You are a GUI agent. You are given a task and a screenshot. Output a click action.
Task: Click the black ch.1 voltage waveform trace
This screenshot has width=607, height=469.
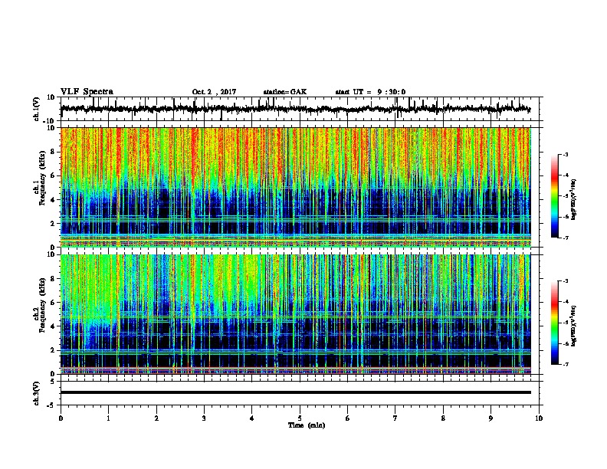tap(295, 109)
